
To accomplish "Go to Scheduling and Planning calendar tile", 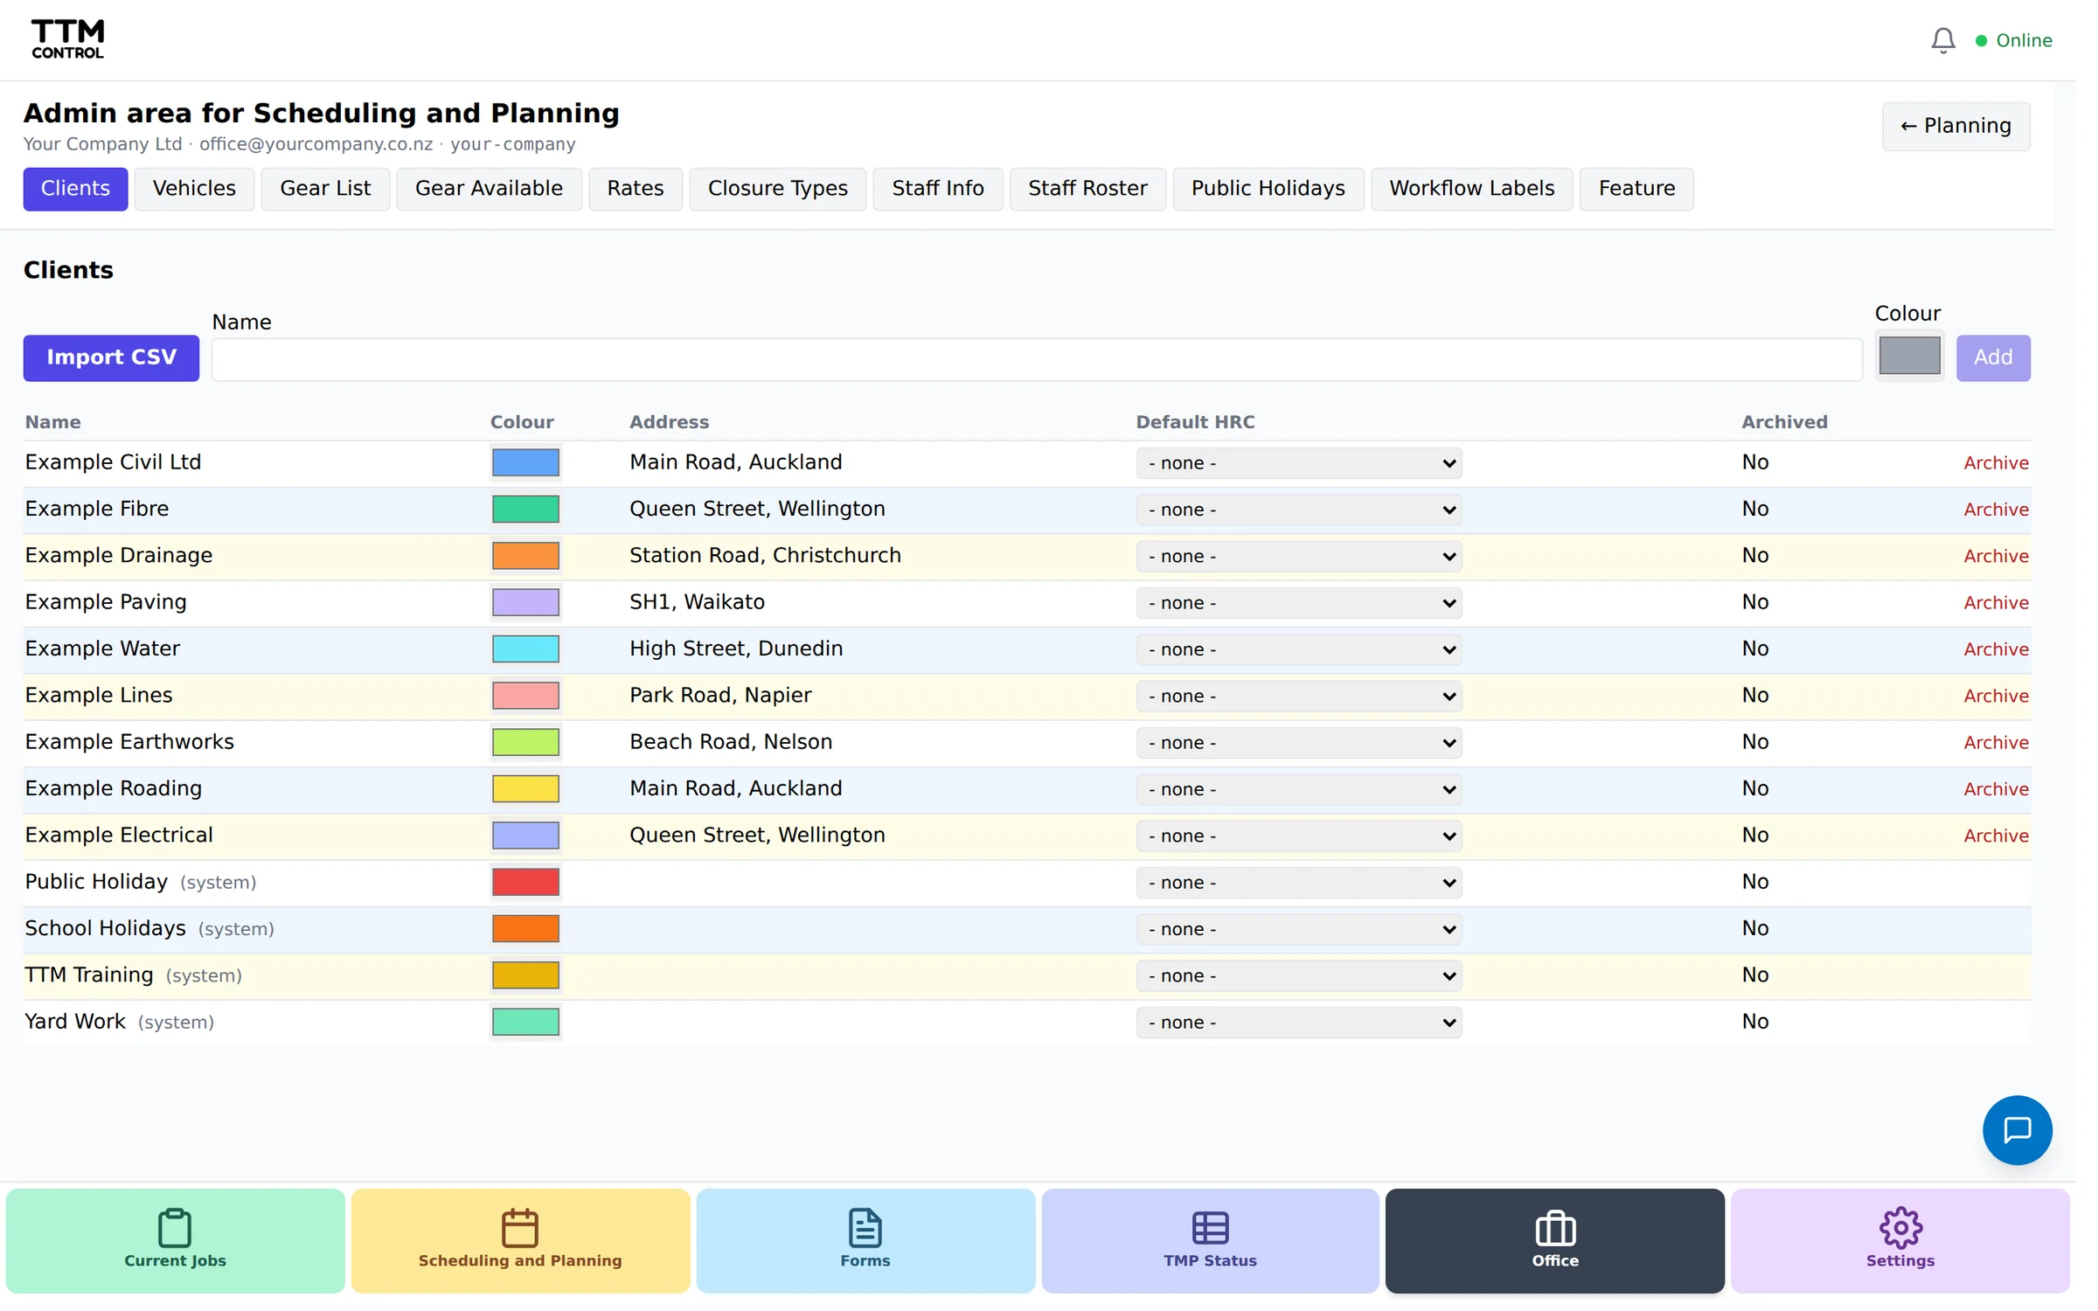I will point(520,1240).
